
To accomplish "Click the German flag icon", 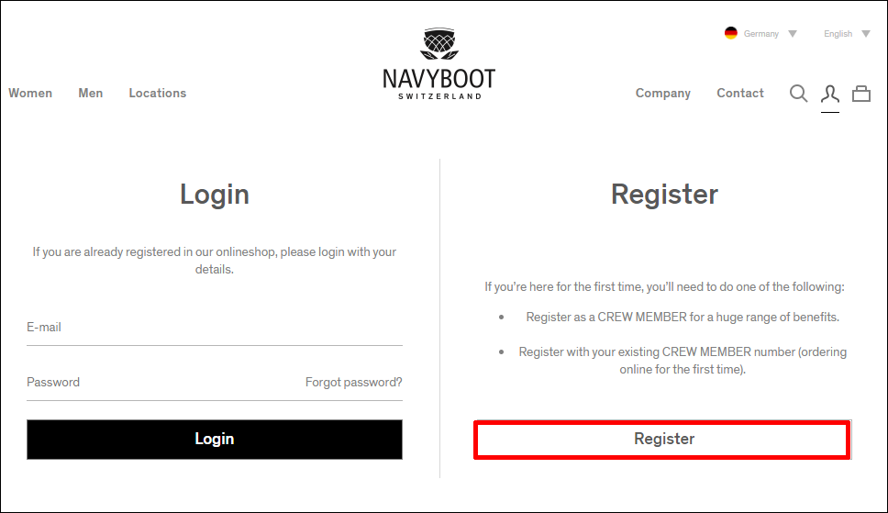I will click(731, 33).
